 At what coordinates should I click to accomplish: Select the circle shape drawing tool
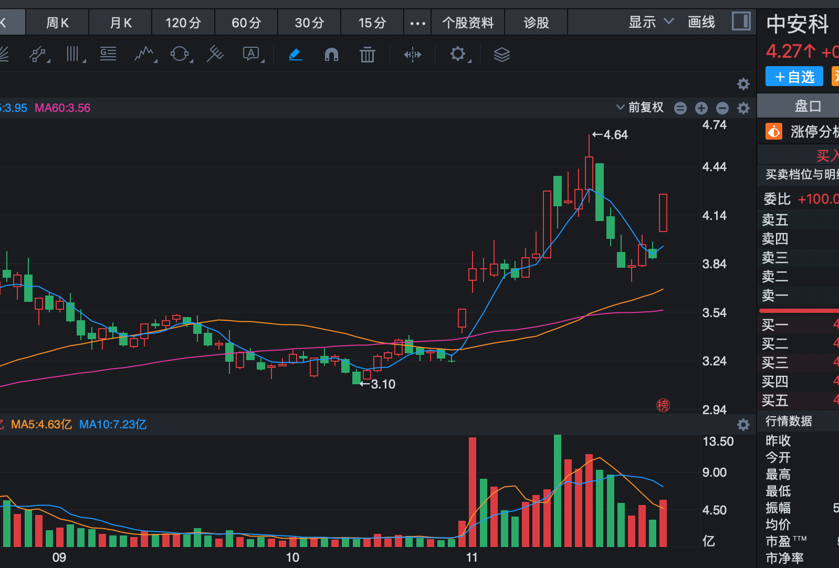point(180,54)
